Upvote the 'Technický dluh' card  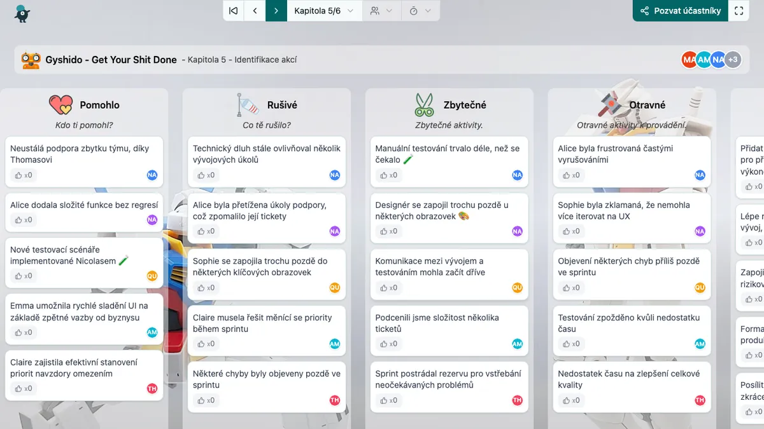[x=205, y=175]
